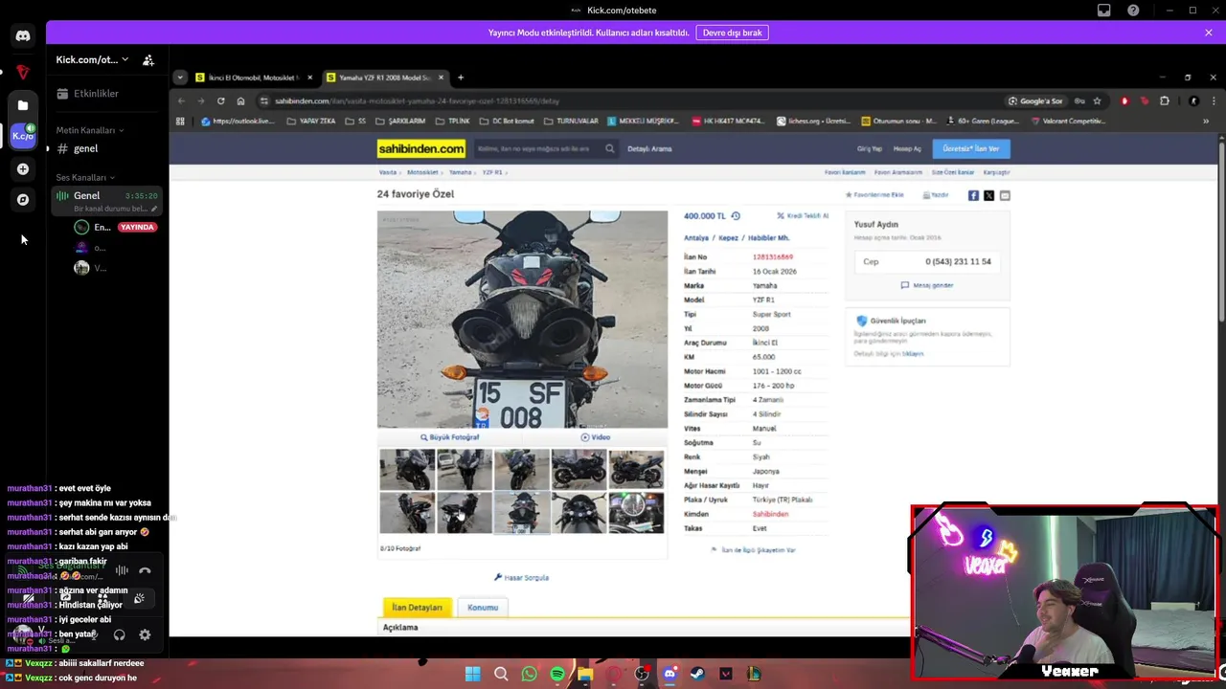The height and width of the screenshot is (689, 1226).
Task: Collapse the Metin Kanalları category
Action: tap(89, 130)
